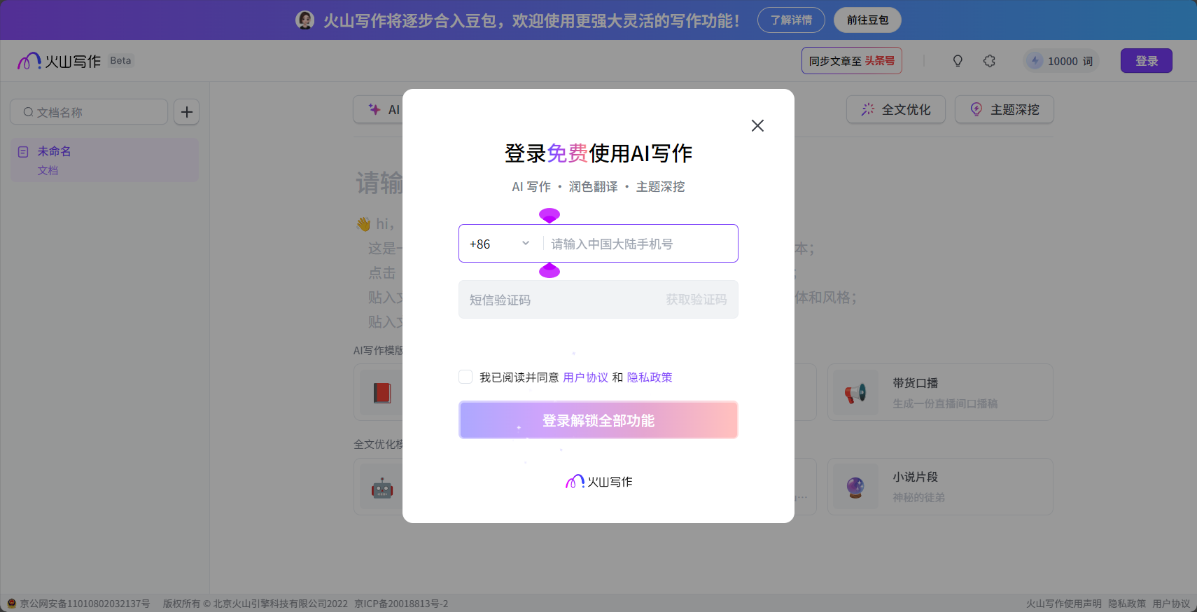Click the avatar icon in the banner
Screen dimensions: 1197x612
click(305, 20)
